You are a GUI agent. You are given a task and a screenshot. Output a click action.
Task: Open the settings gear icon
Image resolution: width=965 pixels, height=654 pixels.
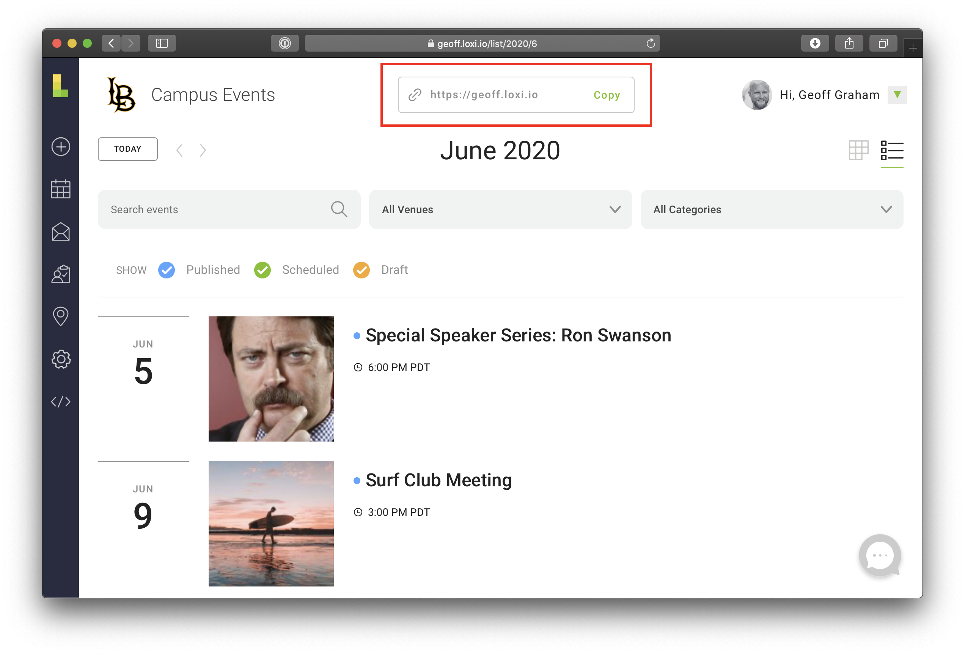click(61, 359)
